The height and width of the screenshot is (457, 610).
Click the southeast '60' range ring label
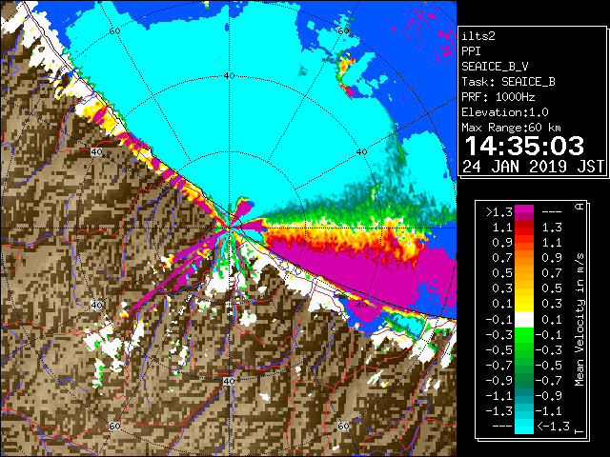[343, 427]
